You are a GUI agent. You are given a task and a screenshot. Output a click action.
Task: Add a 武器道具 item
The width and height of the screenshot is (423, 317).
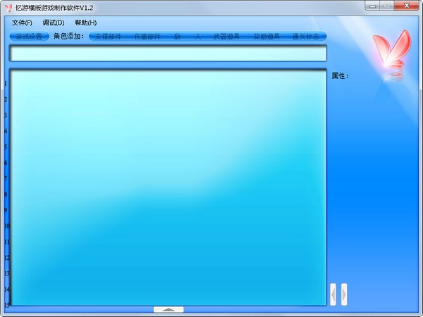(226, 37)
